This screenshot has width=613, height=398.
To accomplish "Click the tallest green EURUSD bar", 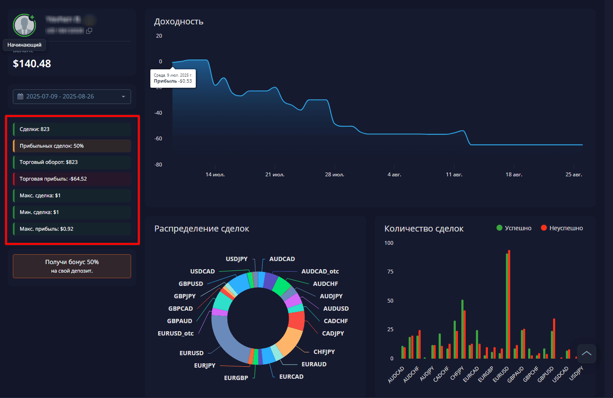I will [x=507, y=306].
